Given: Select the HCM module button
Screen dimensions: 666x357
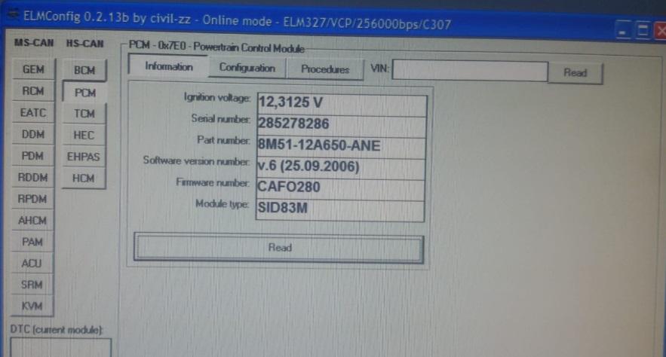Looking at the screenshot, I should 84,178.
